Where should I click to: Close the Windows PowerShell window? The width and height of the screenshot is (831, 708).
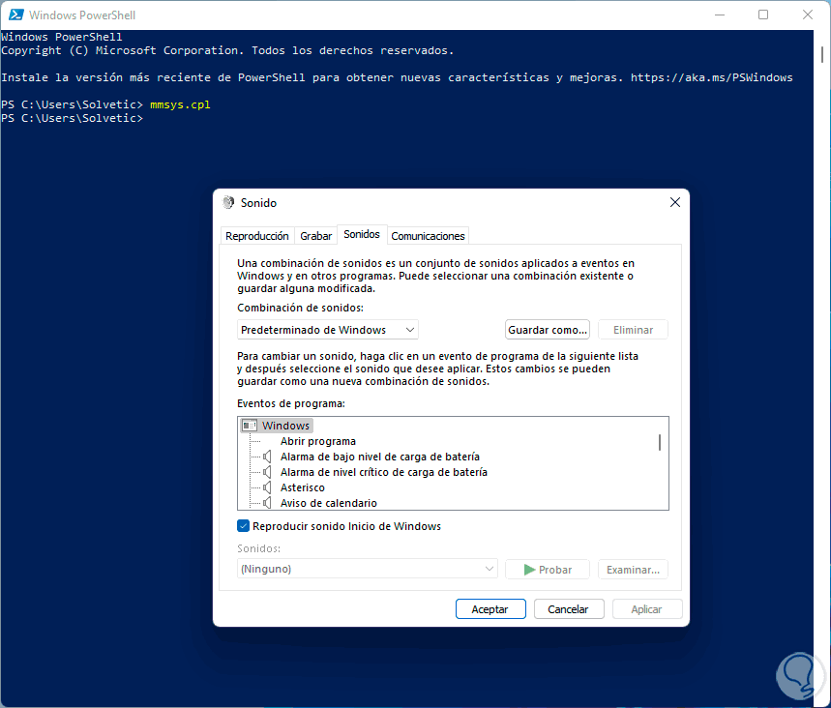(807, 15)
